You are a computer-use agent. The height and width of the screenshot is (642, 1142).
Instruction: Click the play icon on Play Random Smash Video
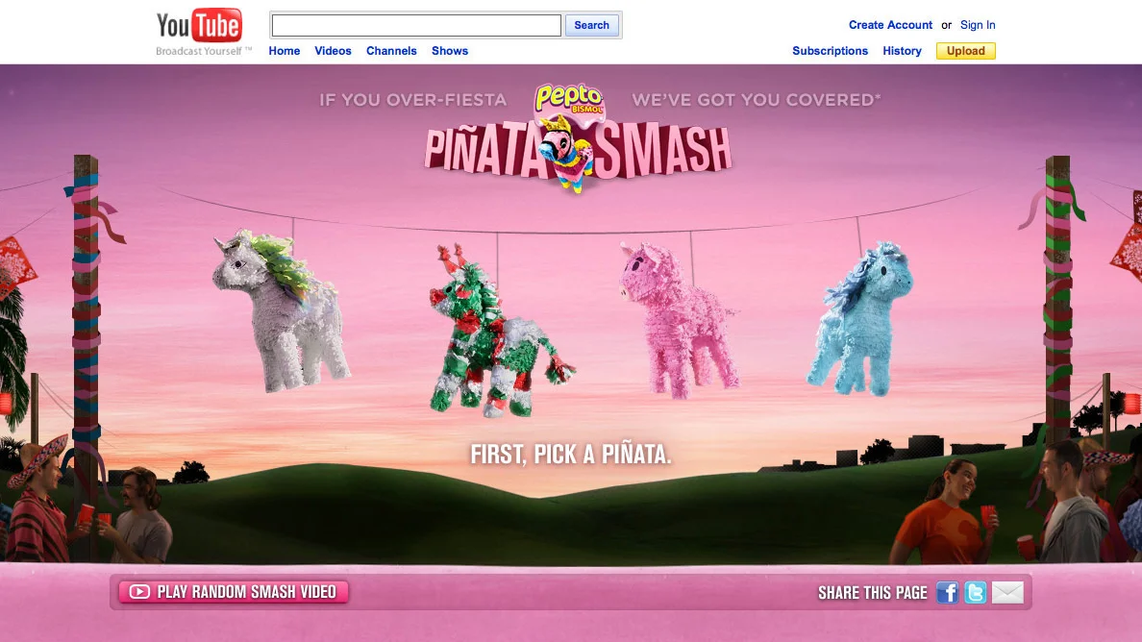coord(139,592)
